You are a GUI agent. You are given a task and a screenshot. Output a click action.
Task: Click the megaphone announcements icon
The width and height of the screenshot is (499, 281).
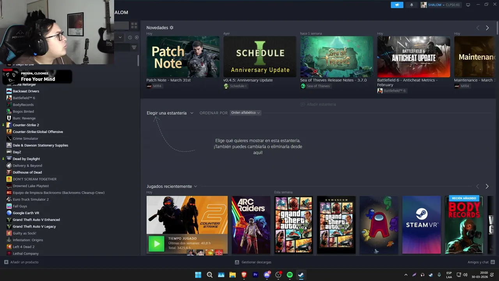pyautogui.click(x=397, y=5)
